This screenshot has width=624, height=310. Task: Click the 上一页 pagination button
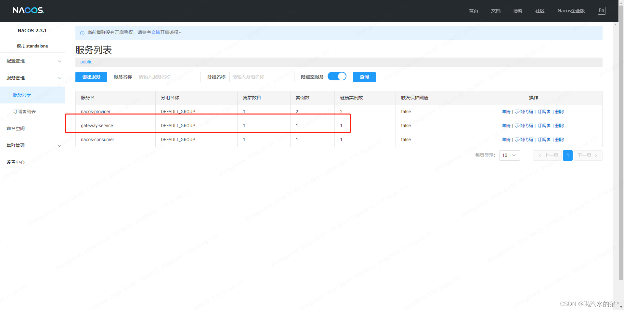[547, 155]
